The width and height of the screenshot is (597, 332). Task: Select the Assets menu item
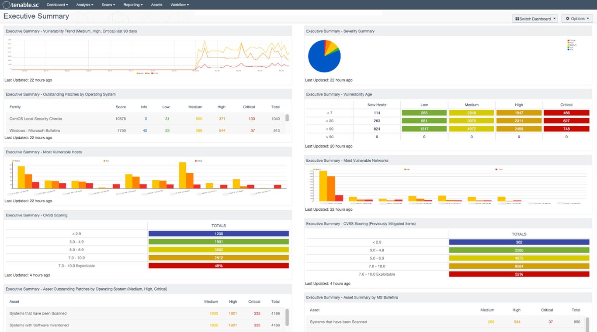(156, 5)
